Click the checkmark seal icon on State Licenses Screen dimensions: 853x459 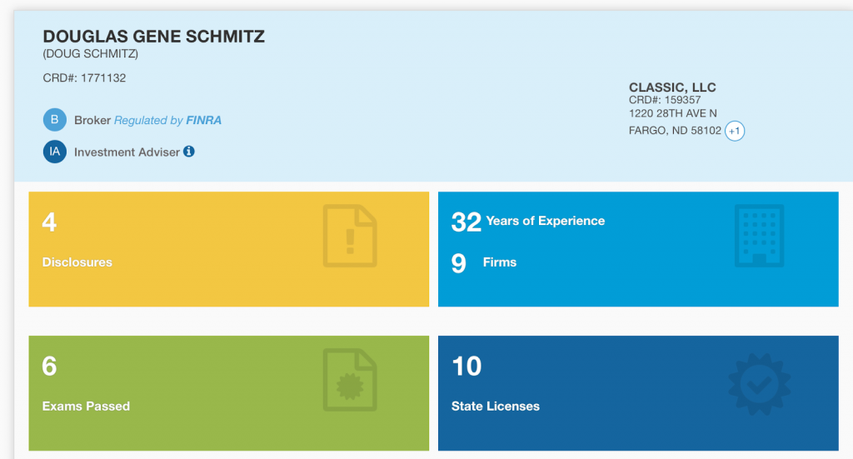[x=759, y=381]
